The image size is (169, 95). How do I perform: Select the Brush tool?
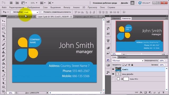click(3, 48)
